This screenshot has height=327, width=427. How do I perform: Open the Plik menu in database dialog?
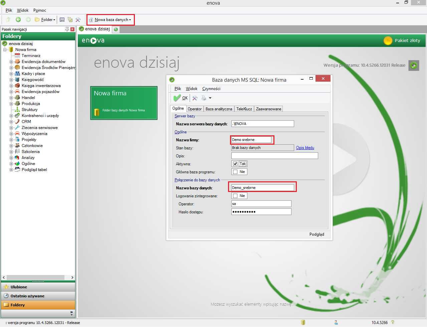tap(178, 89)
